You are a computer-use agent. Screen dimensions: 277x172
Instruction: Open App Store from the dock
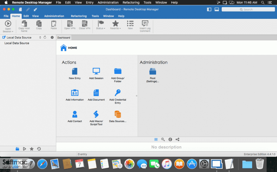point(192,164)
